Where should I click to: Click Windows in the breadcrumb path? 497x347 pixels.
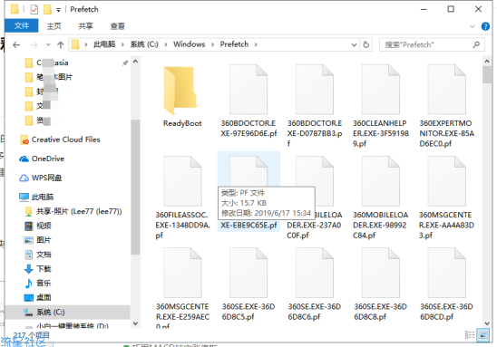[189, 44]
